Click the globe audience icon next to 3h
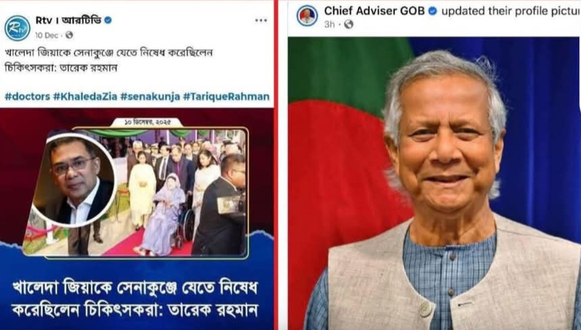 (x=349, y=24)
